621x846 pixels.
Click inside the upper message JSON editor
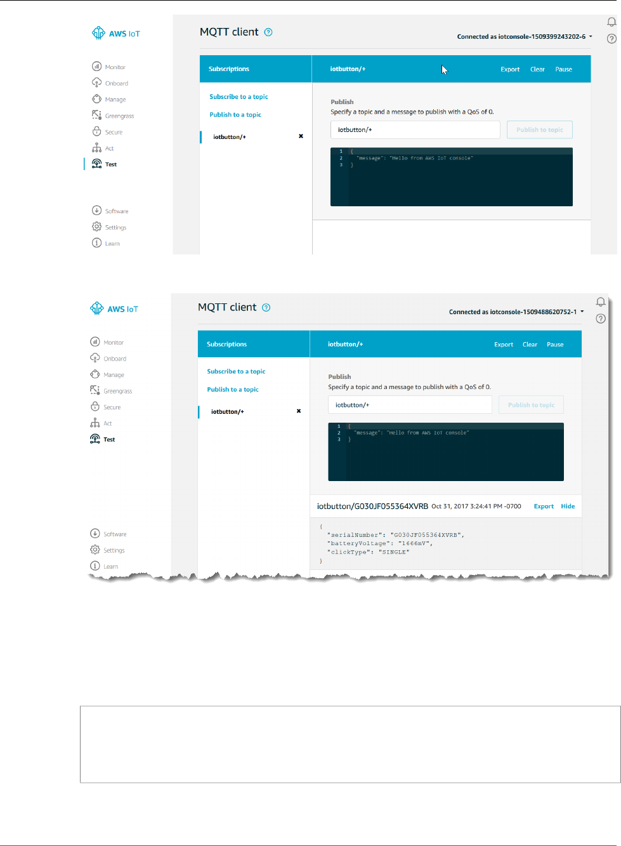pyautogui.click(x=452, y=177)
